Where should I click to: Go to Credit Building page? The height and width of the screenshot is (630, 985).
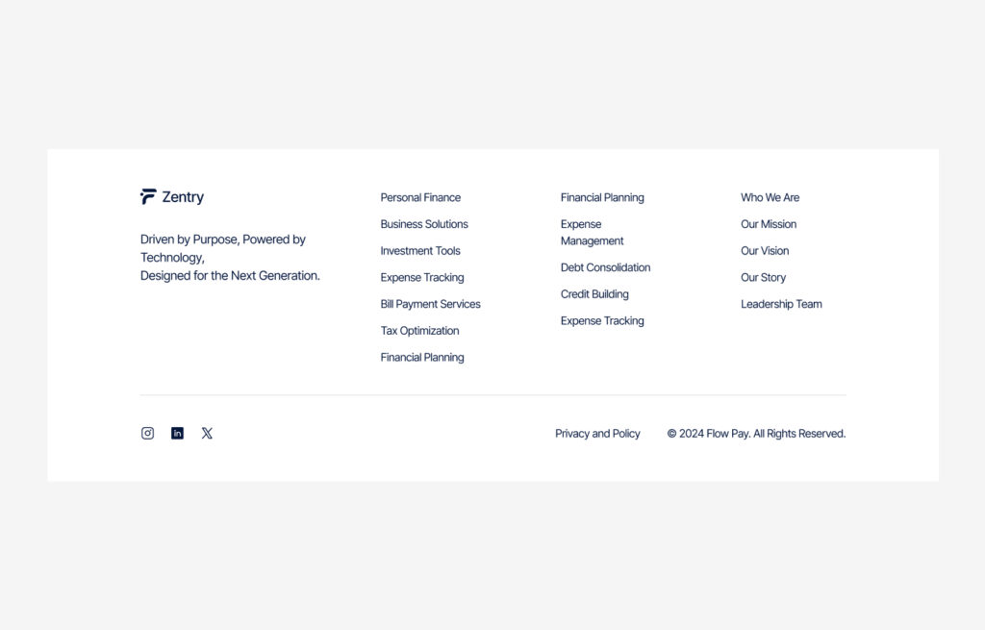click(594, 294)
